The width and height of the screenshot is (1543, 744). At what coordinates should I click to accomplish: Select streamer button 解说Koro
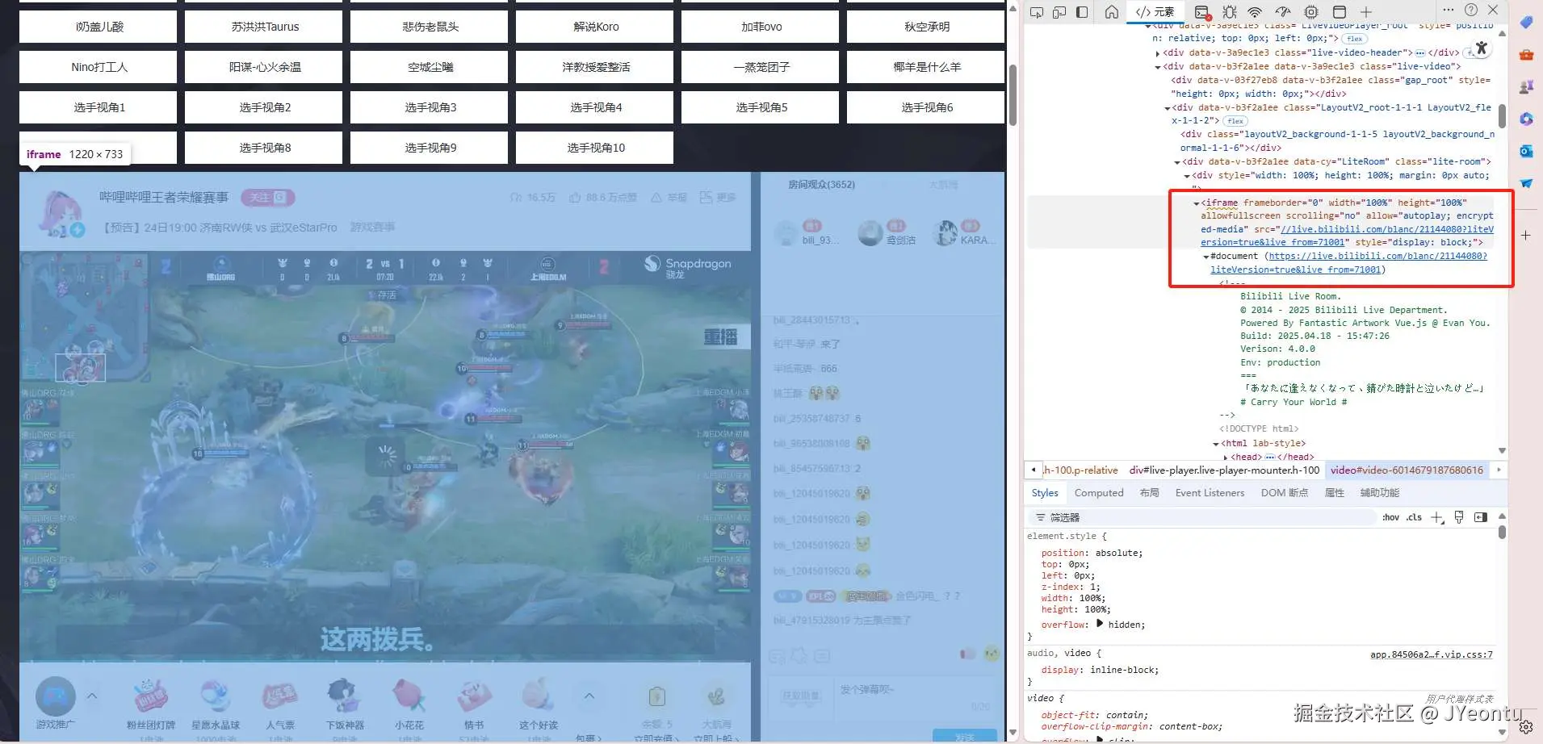coord(596,27)
